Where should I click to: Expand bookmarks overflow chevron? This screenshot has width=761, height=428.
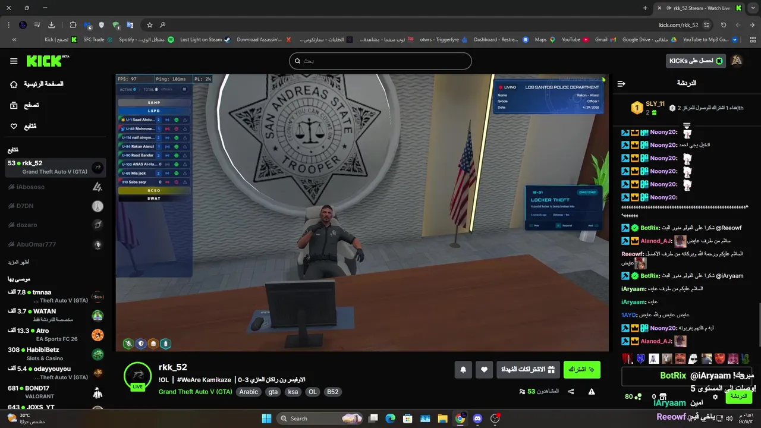tap(14, 40)
